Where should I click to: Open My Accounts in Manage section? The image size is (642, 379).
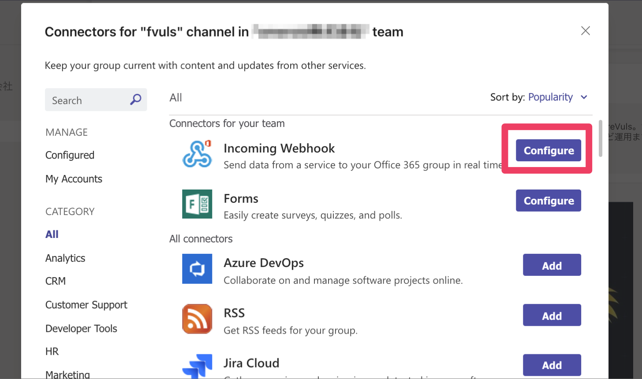(x=74, y=179)
